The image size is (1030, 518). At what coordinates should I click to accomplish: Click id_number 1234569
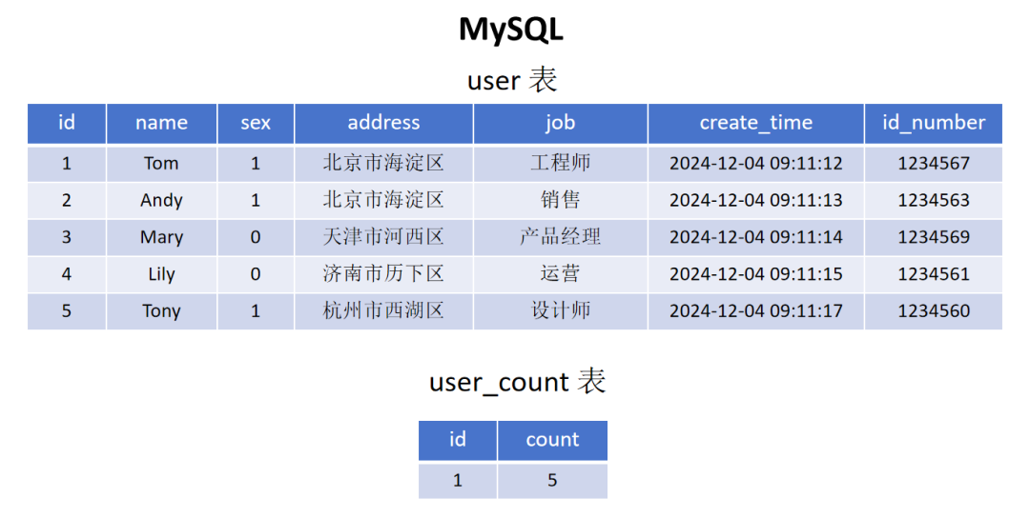coord(934,237)
